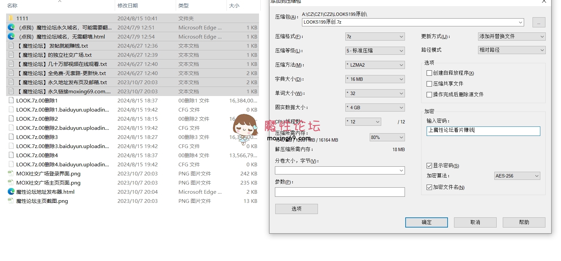This screenshot has height=261, width=561.
Task: Open memory usage dropdown showing 80%
Action: [387, 137]
